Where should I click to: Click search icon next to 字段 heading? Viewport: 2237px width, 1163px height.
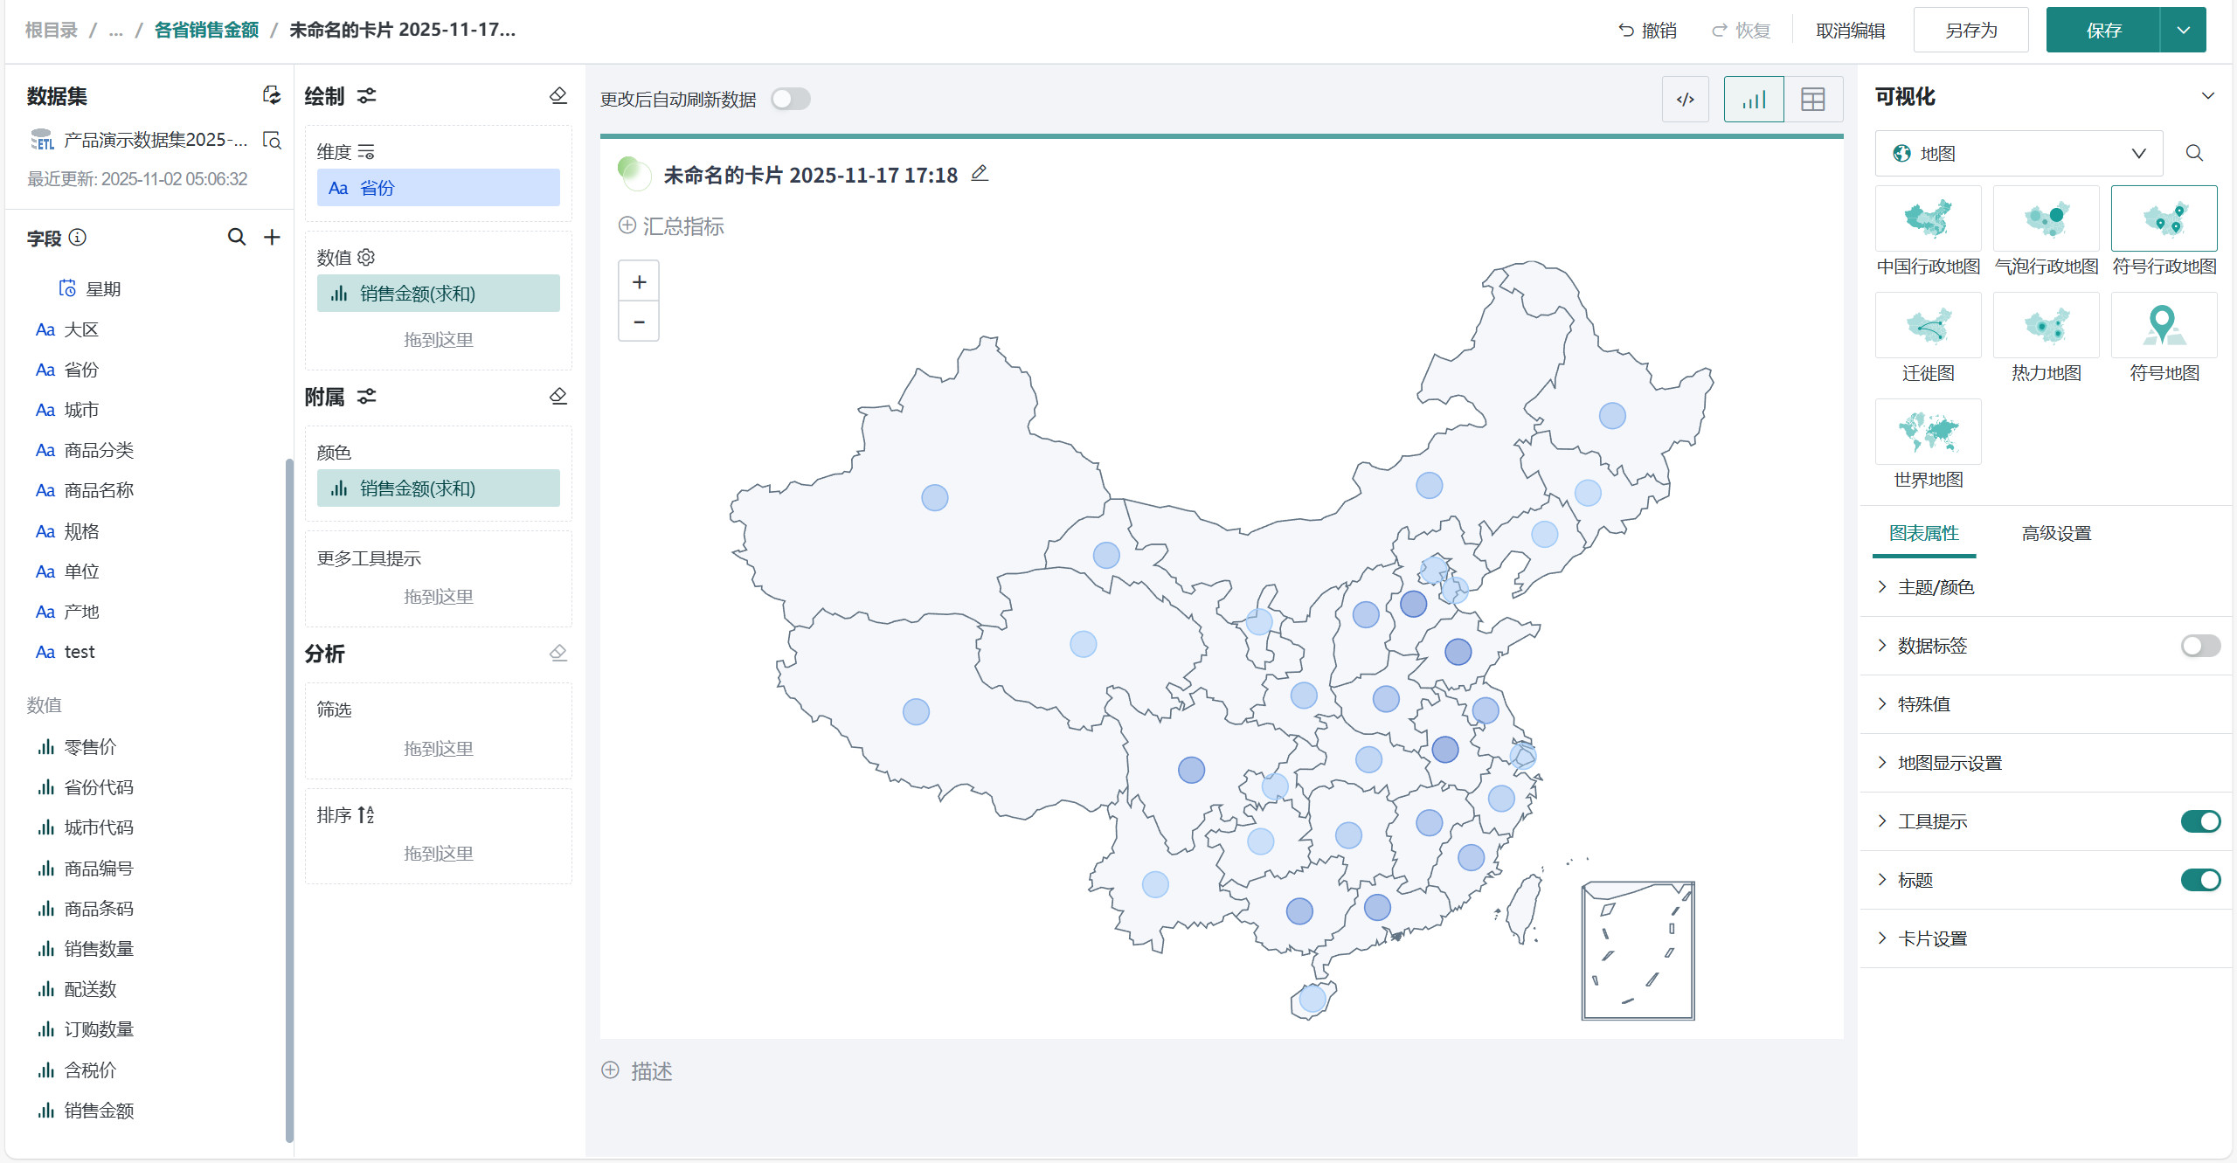(236, 238)
